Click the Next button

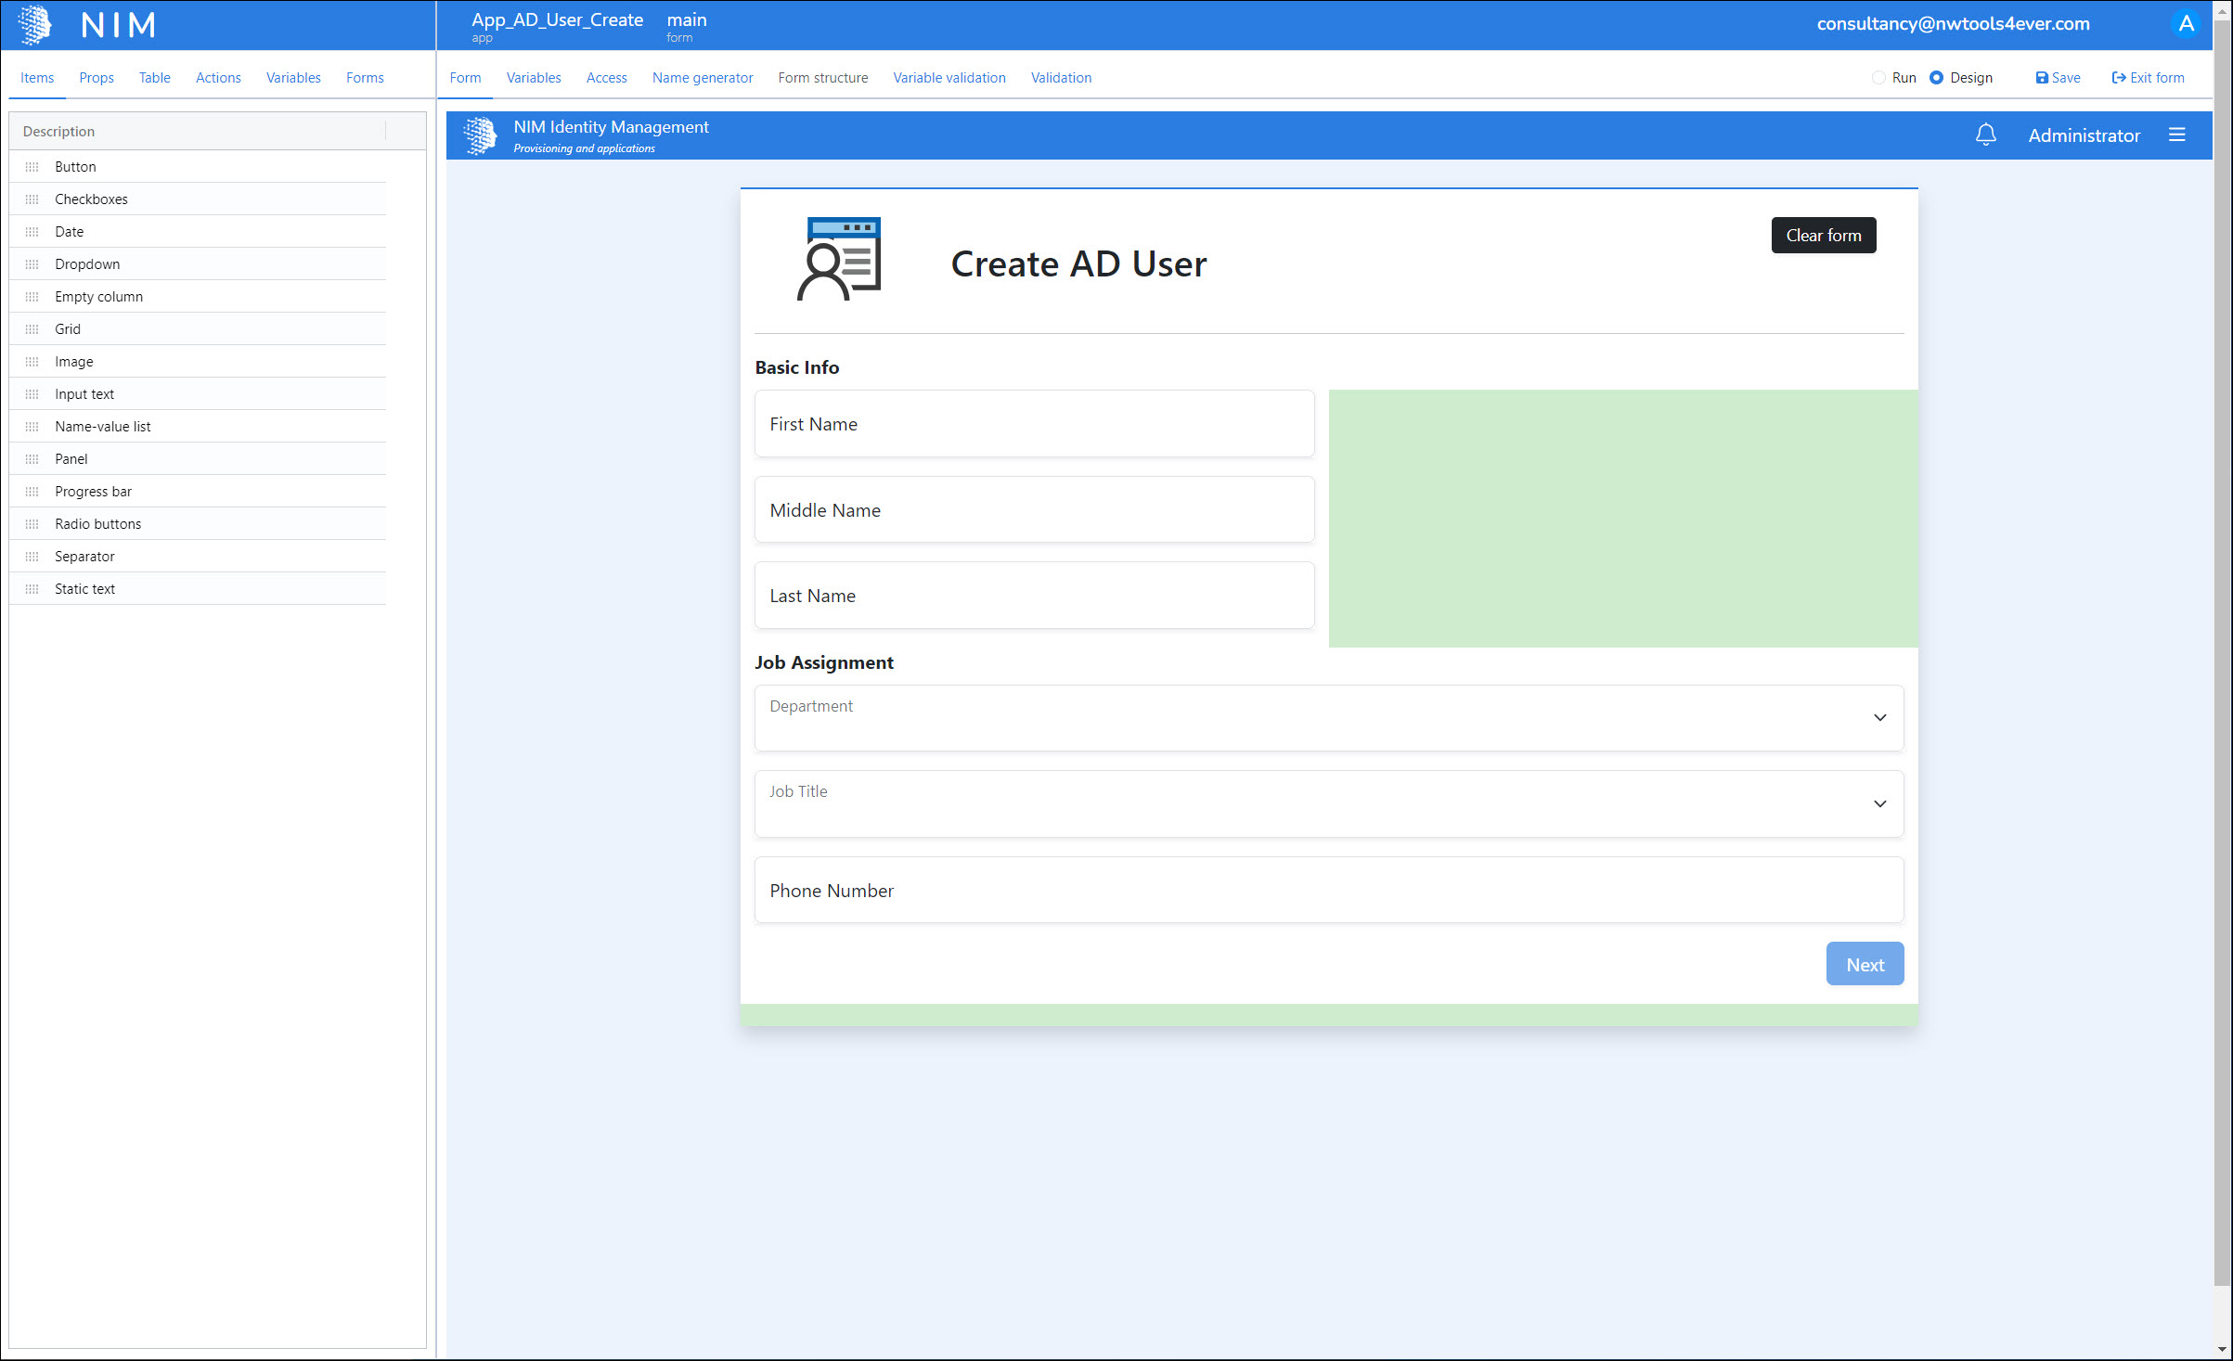click(x=1864, y=965)
